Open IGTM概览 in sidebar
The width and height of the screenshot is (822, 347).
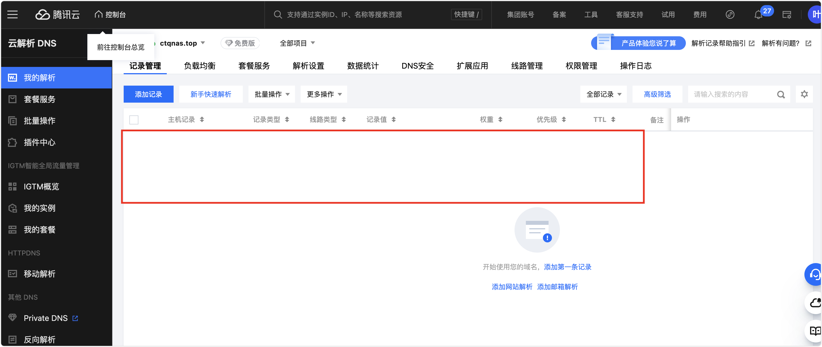tap(56, 186)
